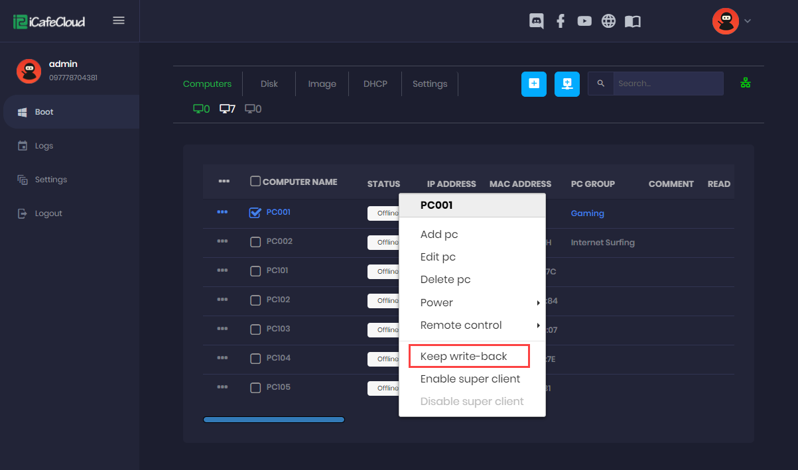Open the network topology icon near the search bar
Viewport: 798px width, 470px height.
click(x=745, y=83)
